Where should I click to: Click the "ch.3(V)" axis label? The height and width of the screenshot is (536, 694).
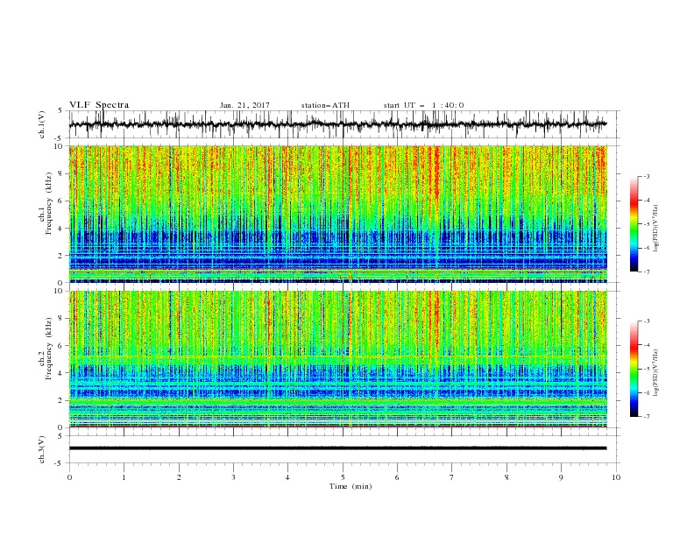[42, 449]
